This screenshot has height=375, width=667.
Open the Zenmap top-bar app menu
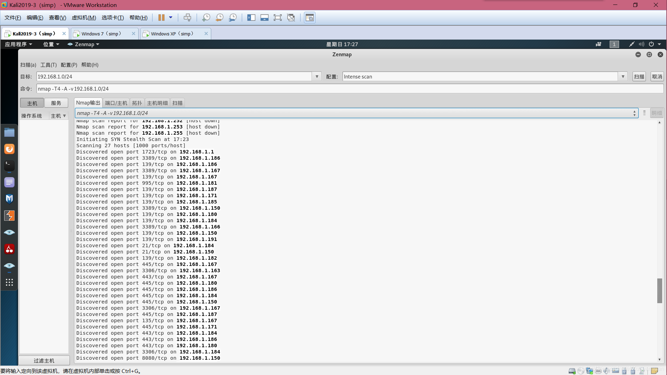click(x=83, y=44)
